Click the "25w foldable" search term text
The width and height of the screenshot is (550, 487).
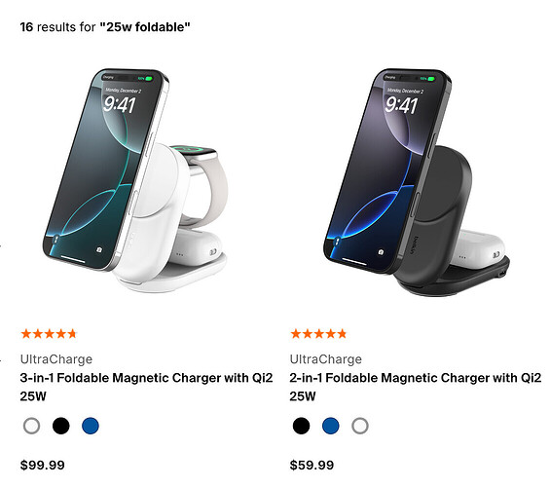tap(145, 27)
